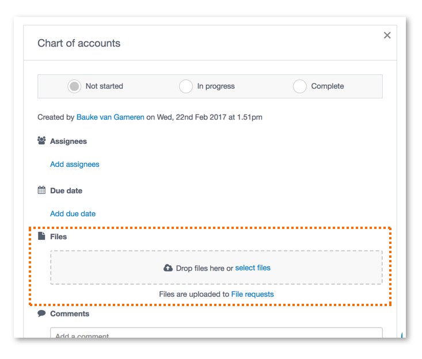Open the File requests link

coord(252,294)
